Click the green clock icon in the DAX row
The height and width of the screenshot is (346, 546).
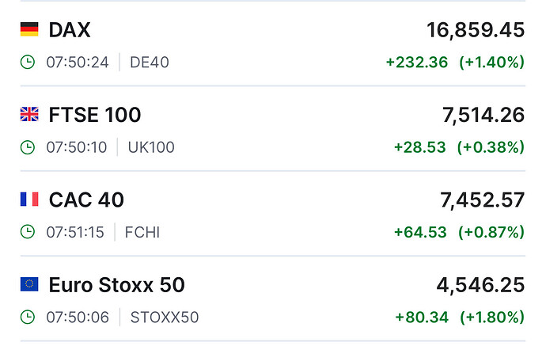pyautogui.click(x=28, y=63)
